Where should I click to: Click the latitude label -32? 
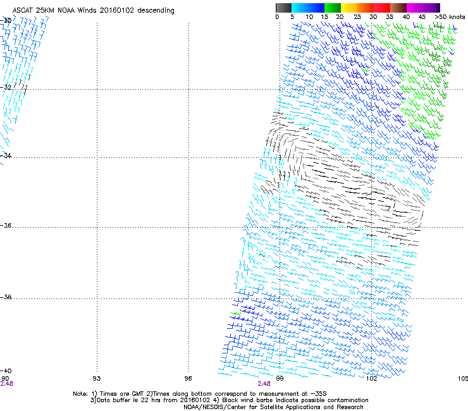click(x=6, y=87)
